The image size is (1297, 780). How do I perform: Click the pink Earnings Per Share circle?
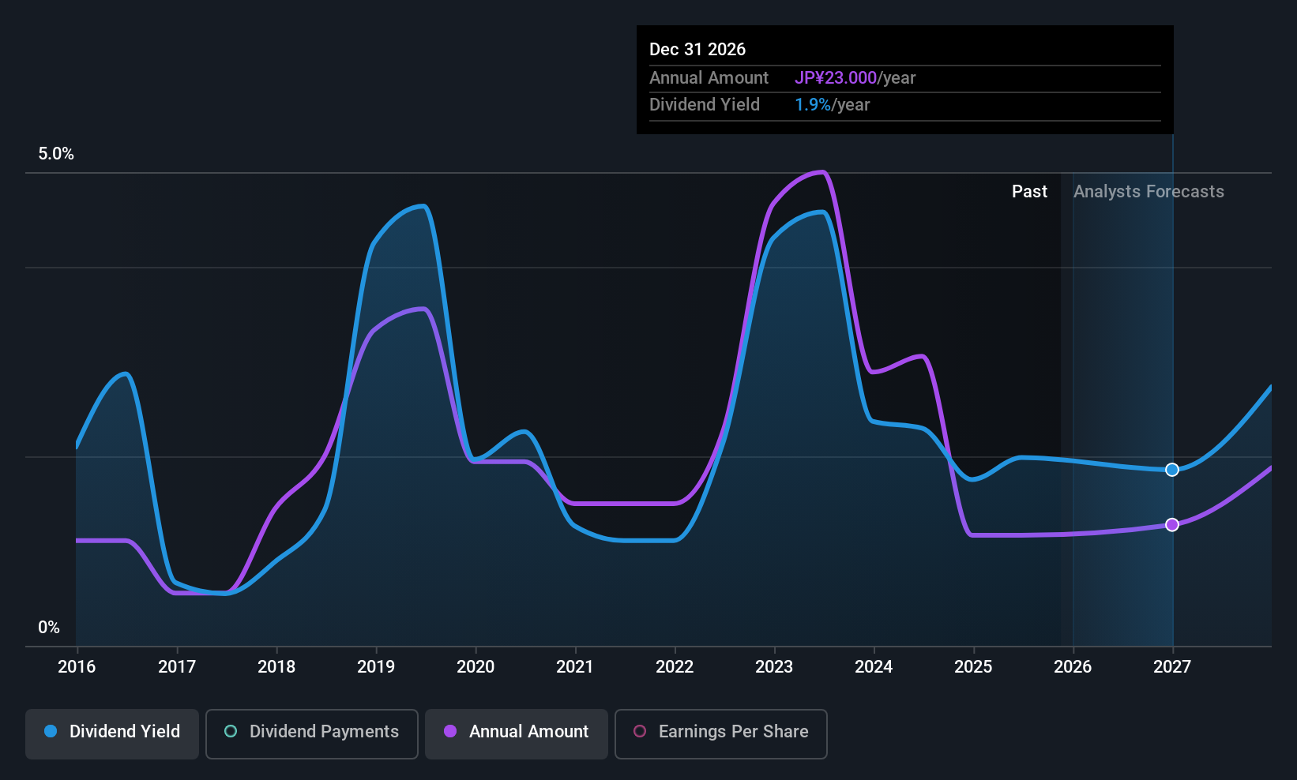640,731
